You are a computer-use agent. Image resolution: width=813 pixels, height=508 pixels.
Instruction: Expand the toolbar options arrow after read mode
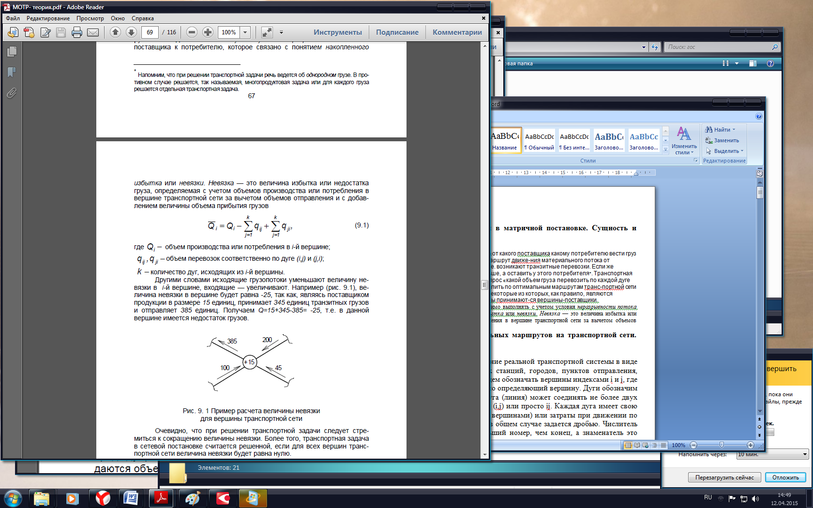(x=281, y=32)
